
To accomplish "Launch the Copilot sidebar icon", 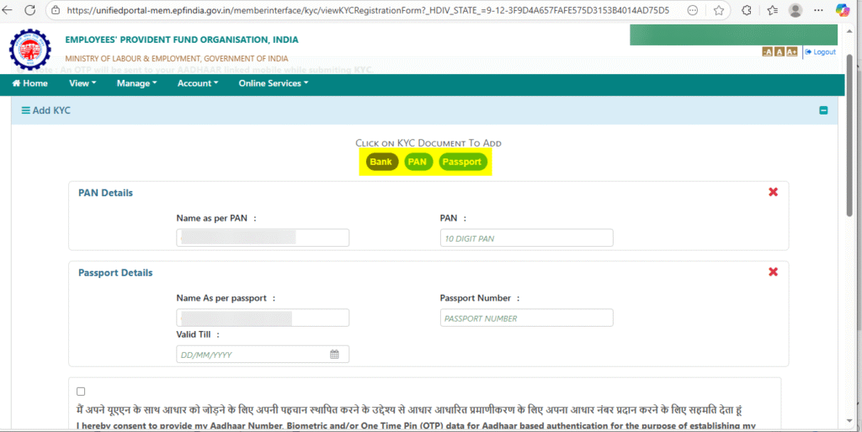I will [x=842, y=10].
